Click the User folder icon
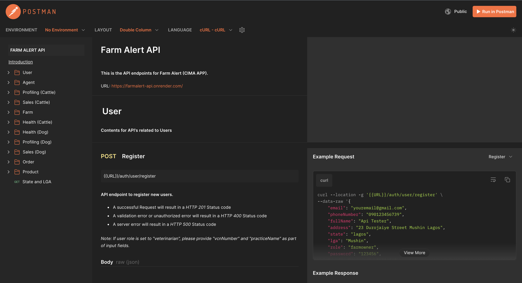Viewport: 522px width, 283px height. (17, 72)
